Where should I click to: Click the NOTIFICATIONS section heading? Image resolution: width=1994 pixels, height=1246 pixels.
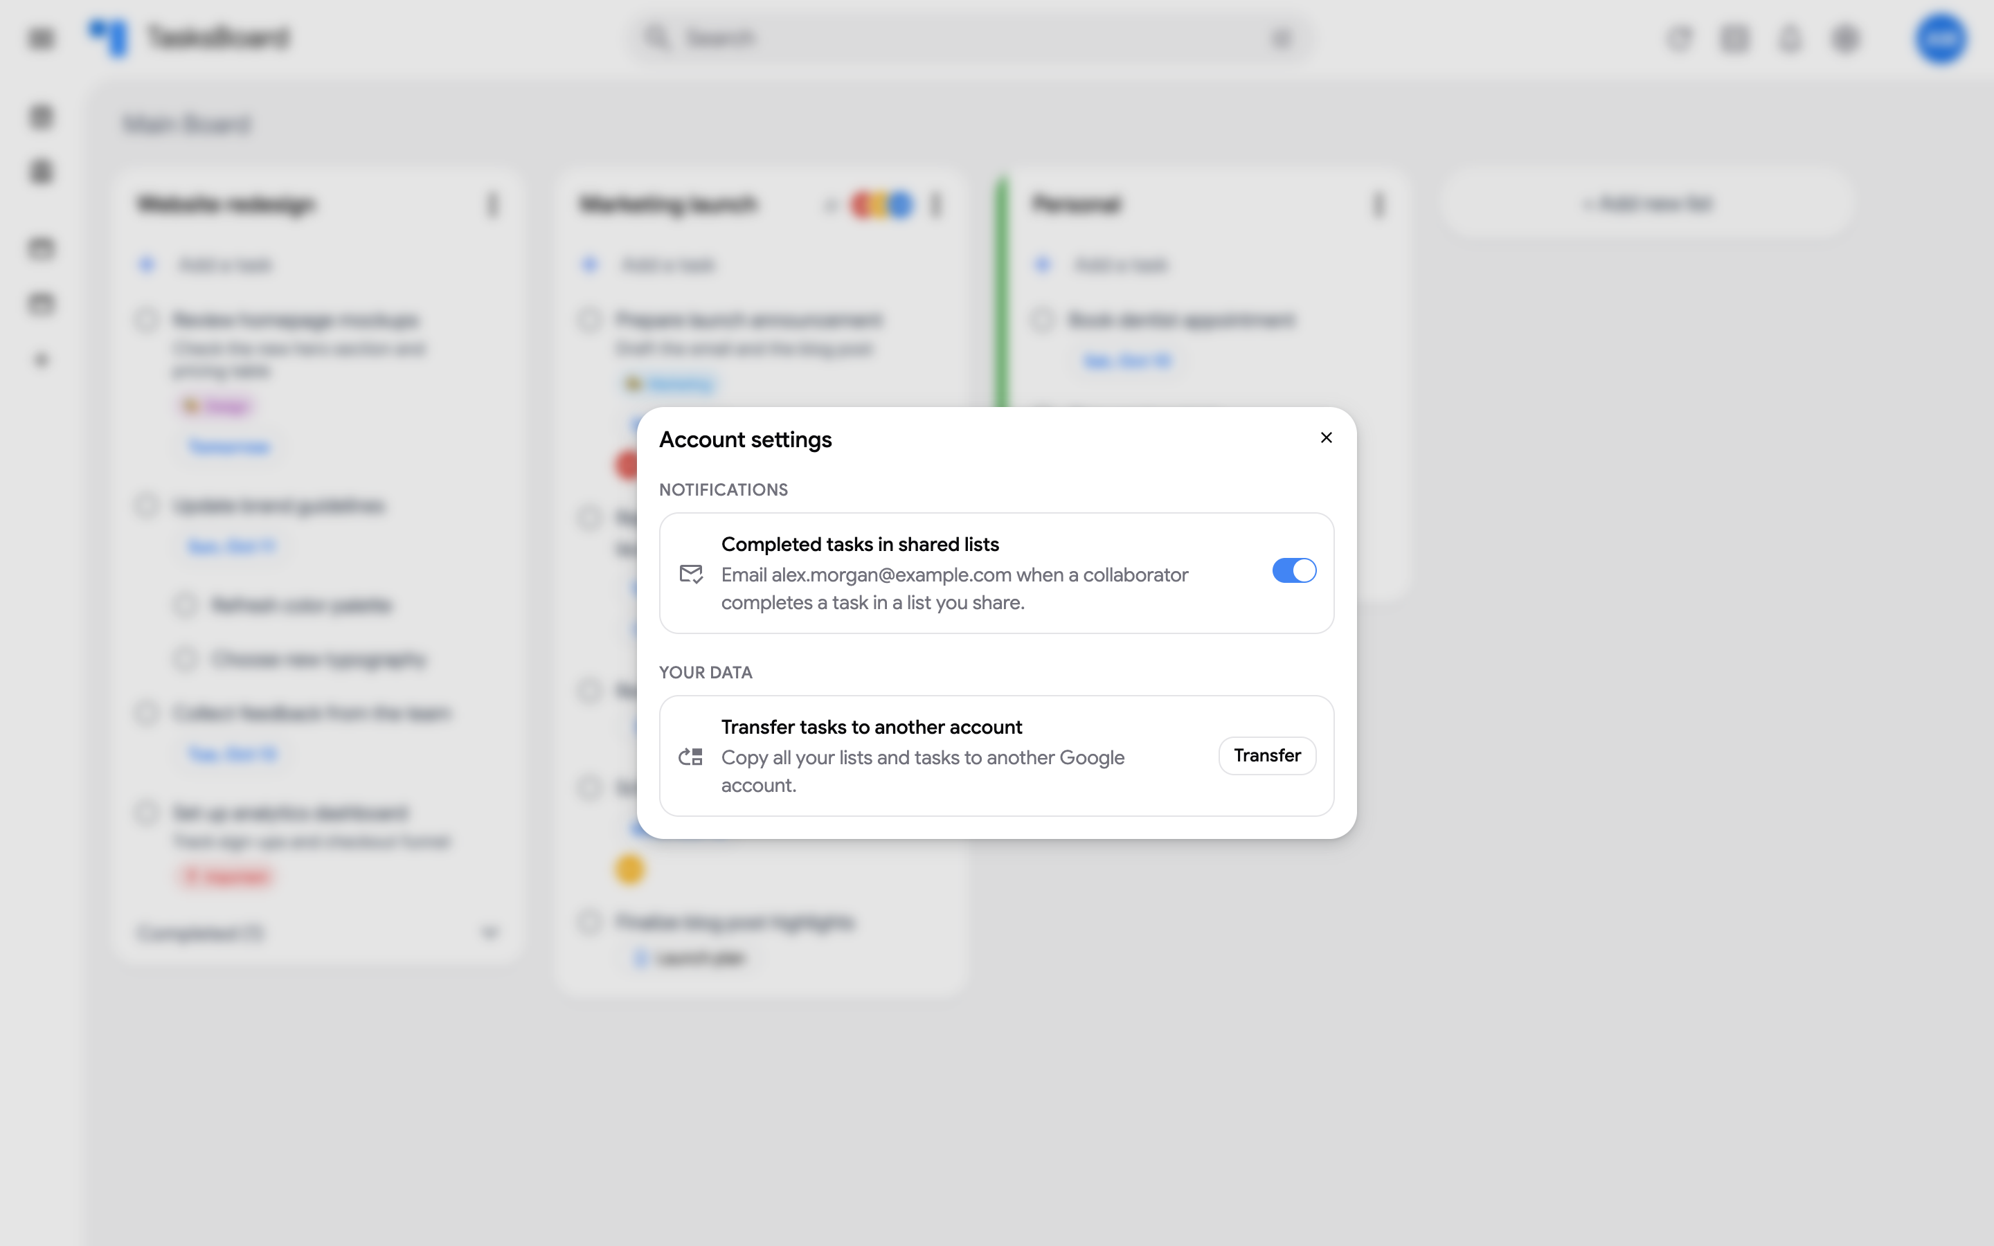tap(724, 489)
